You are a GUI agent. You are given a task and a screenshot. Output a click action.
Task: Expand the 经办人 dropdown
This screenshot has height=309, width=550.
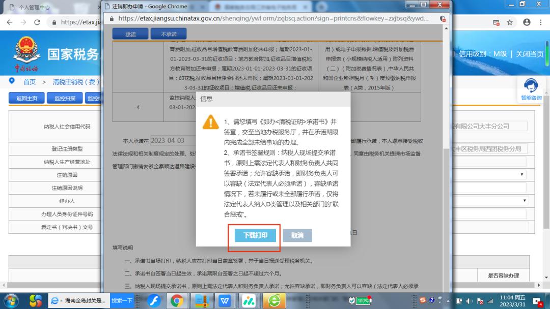(524, 200)
